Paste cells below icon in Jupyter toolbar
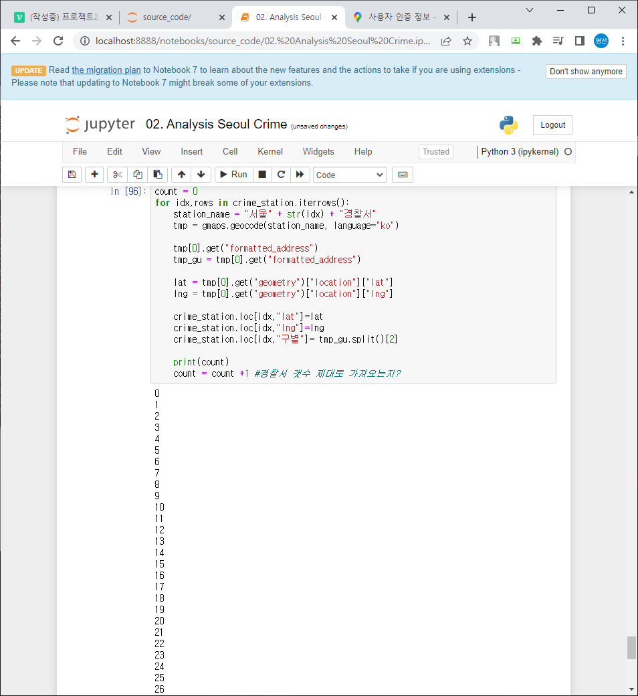Viewport: 638px width, 696px height. (158, 175)
